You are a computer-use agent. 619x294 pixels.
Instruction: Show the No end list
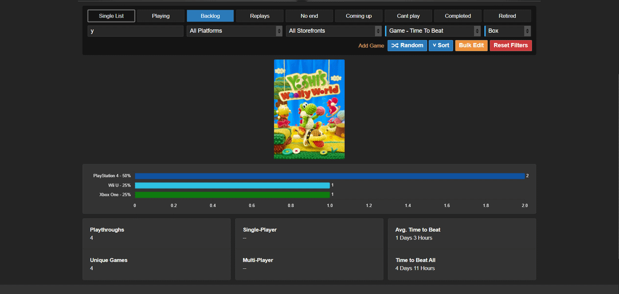[309, 16]
